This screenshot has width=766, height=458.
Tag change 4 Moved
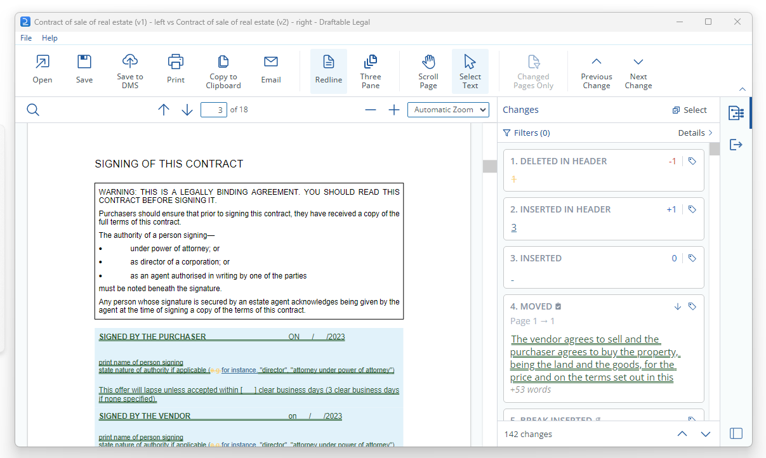click(692, 306)
